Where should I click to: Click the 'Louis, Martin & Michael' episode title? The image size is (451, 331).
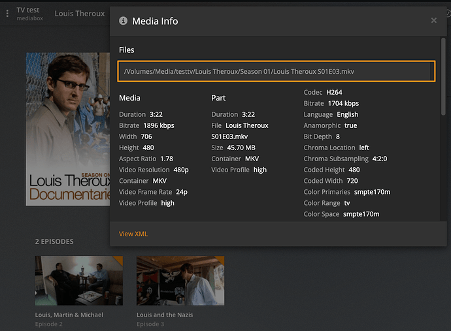69,315
